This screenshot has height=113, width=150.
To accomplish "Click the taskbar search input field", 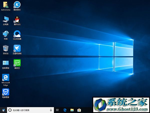I will point(30,110).
